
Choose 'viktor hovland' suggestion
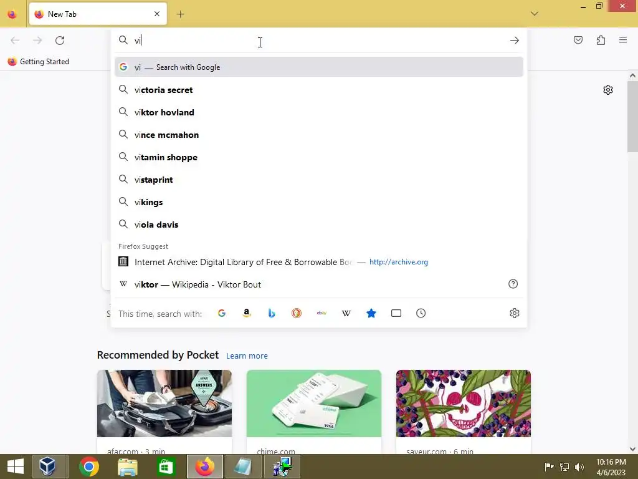coord(318,112)
